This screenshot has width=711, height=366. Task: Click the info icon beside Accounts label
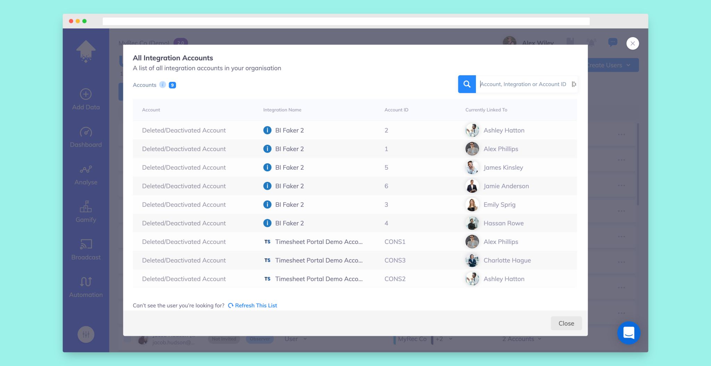click(162, 85)
